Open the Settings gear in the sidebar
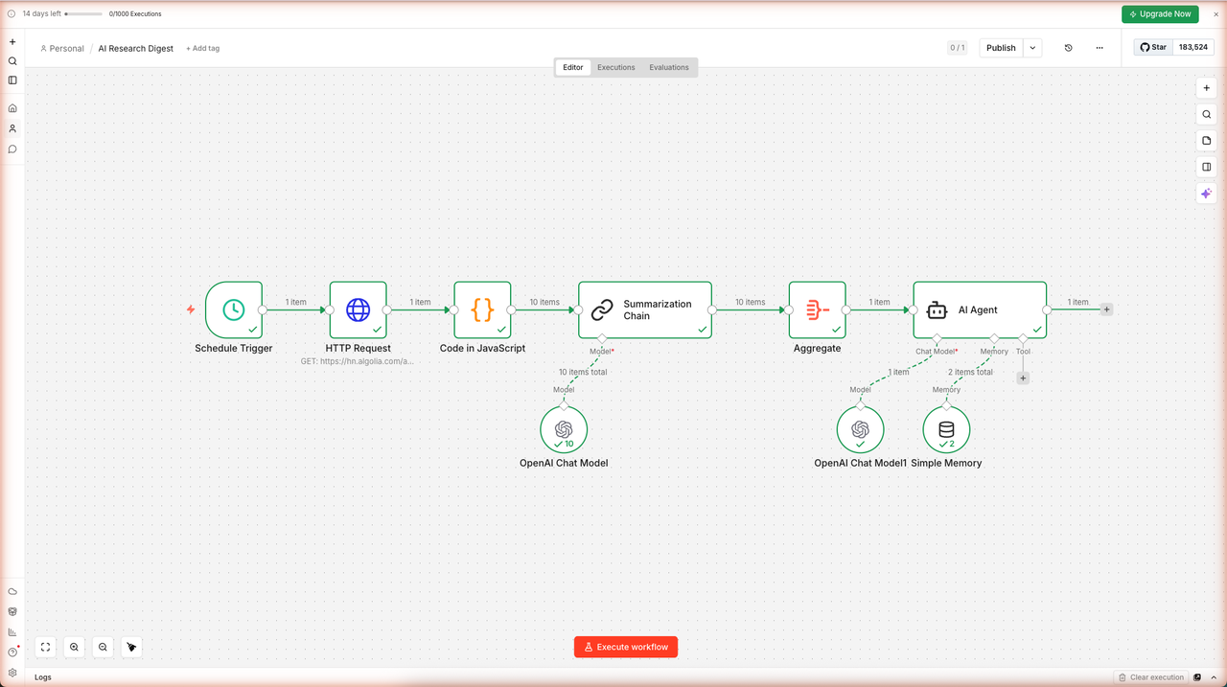 point(12,673)
